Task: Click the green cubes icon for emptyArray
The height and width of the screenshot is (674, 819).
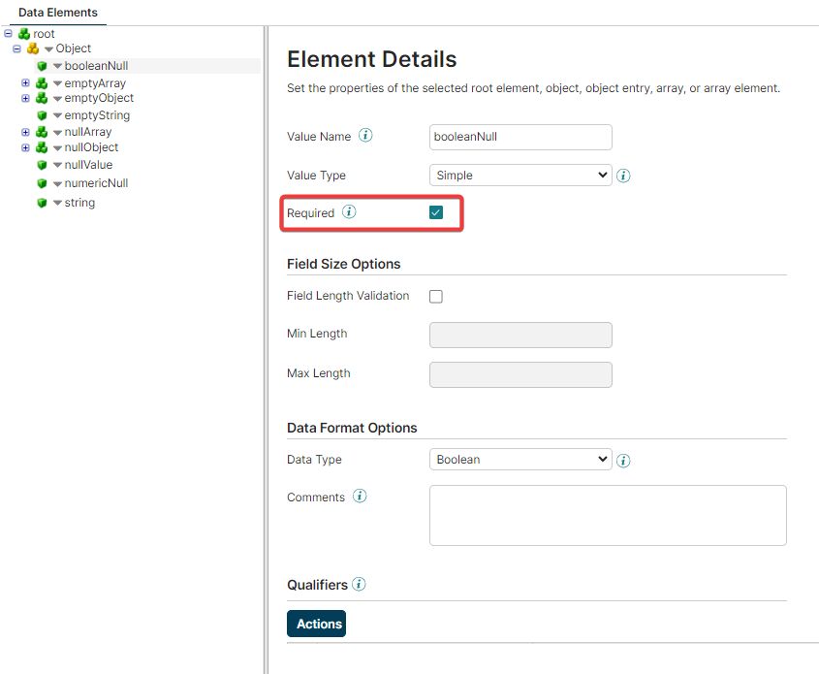Action: tap(42, 83)
